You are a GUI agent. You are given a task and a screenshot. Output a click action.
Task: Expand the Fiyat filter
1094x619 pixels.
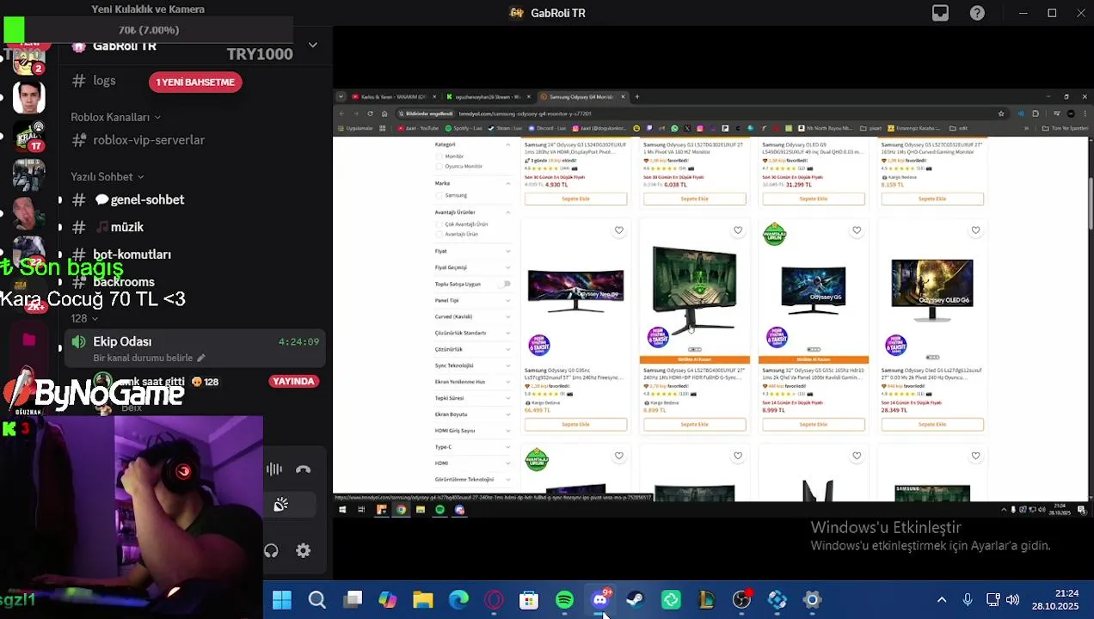[x=472, y=251]
